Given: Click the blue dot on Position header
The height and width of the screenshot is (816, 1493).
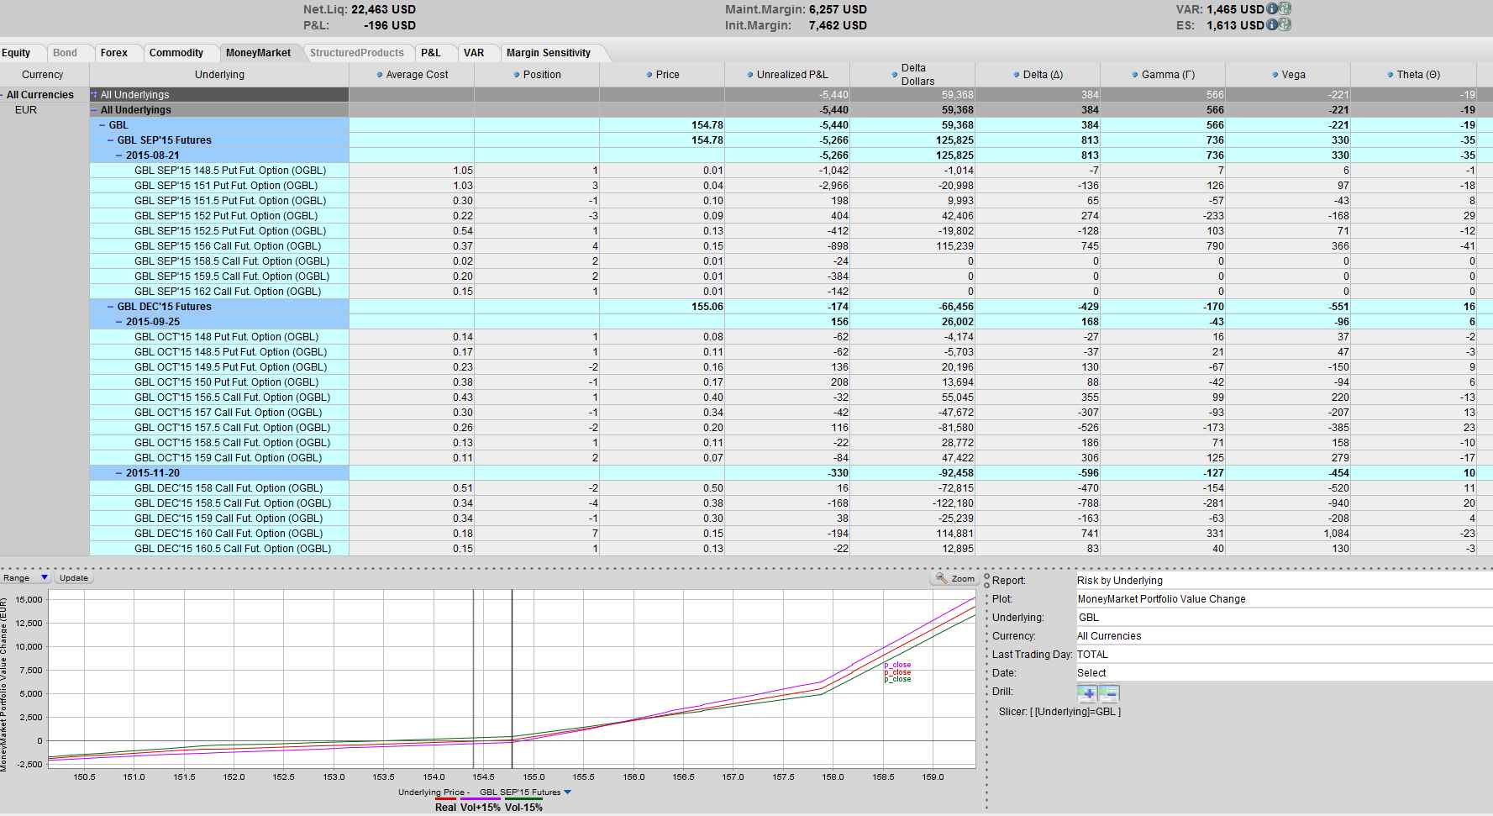Looking at the screenshot, I should tap(517, 75).
